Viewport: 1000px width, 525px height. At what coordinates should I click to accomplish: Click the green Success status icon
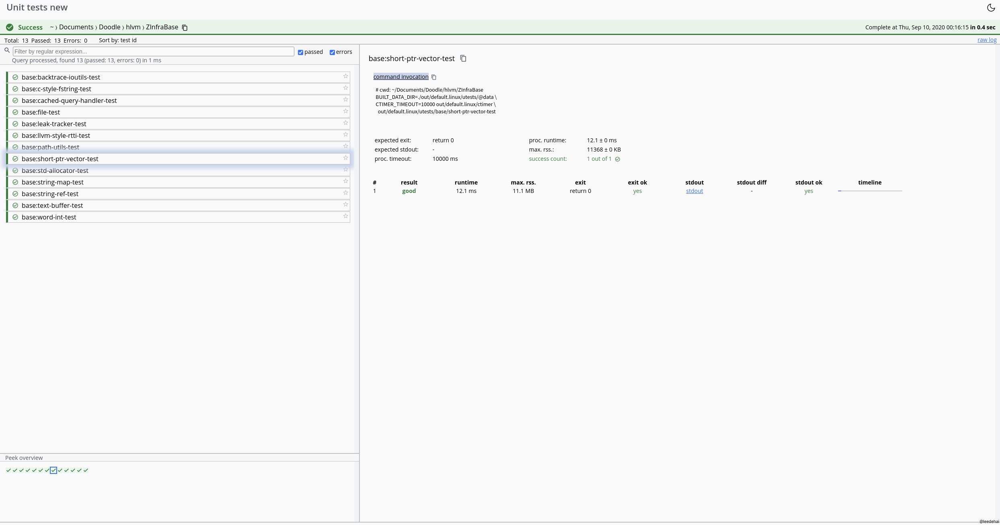coord(10,27)
